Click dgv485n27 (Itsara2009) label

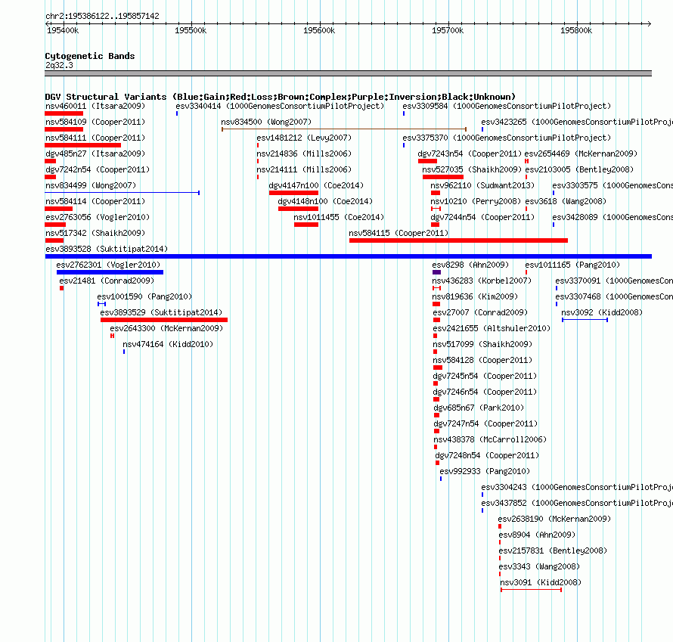[95, 154]
